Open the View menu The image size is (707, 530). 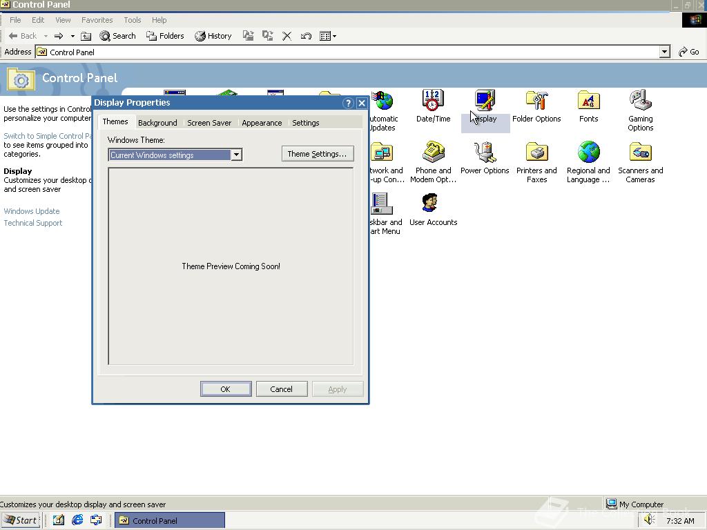tap(63, 20)
